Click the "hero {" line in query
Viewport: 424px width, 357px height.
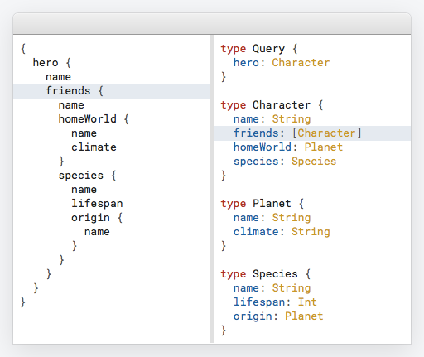(x=52, y=63)
